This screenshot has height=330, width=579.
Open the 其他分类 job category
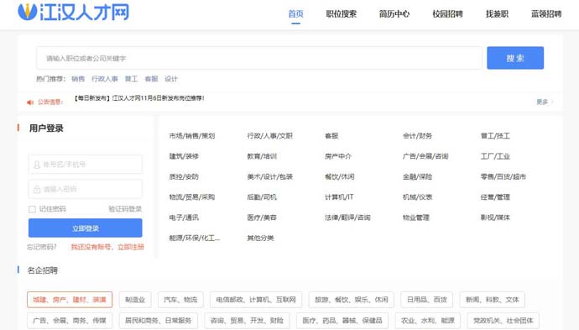[260, 238]
